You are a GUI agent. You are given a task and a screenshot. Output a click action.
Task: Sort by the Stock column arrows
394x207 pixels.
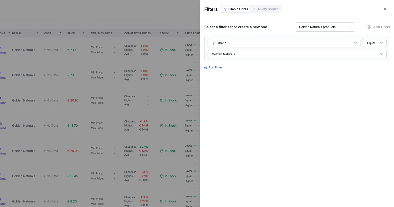pos(178,33)
